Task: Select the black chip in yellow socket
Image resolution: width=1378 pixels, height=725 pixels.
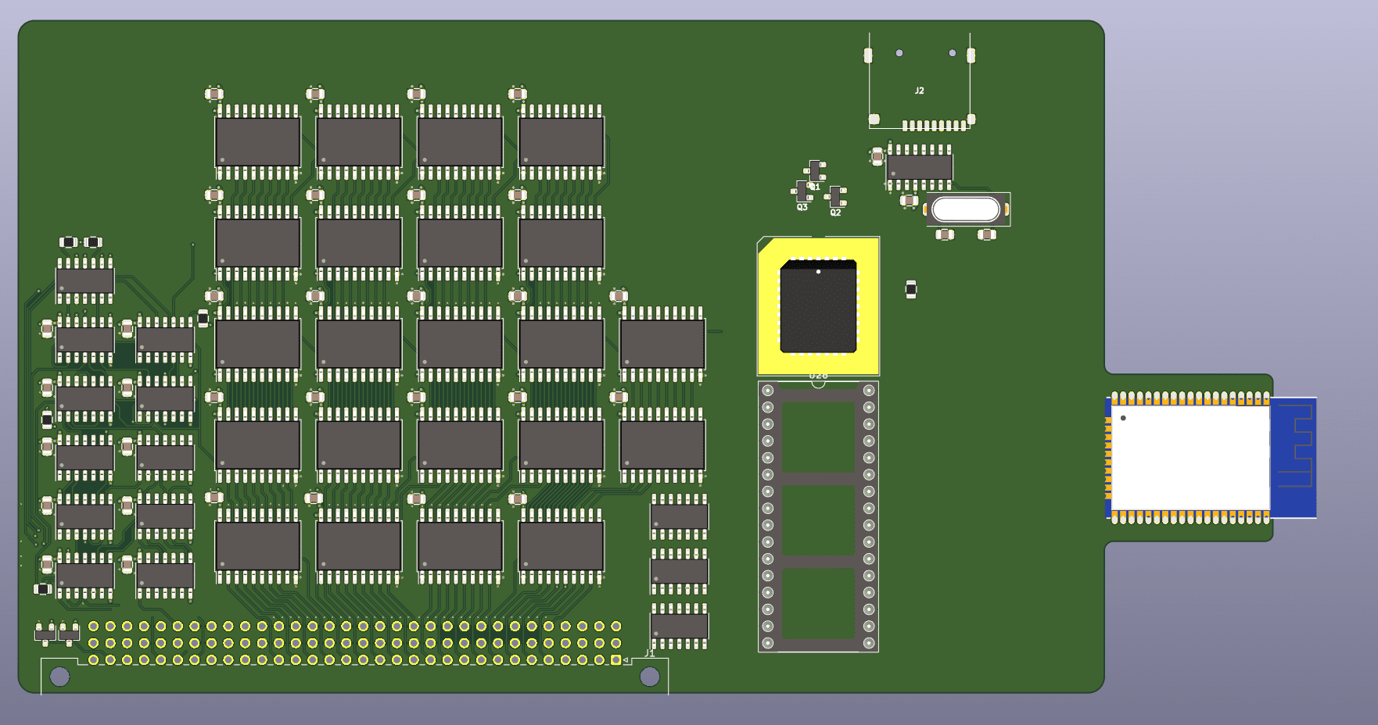Action: tap(818, 306)
